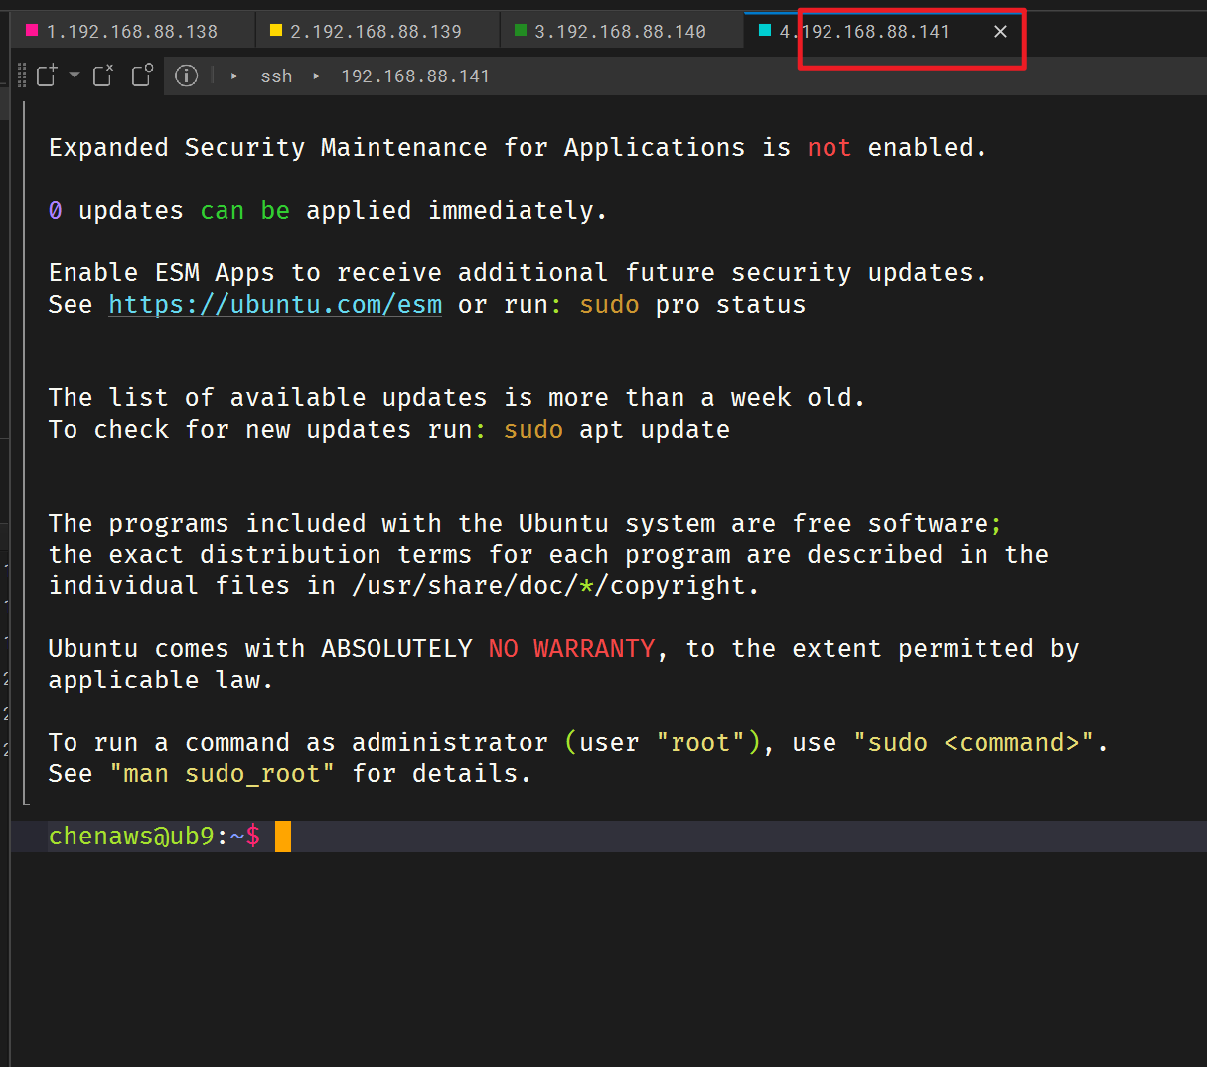1207x1067 pixels.
Task: Click the chenaws@ub9 command prompt
Action: (154, 837)
